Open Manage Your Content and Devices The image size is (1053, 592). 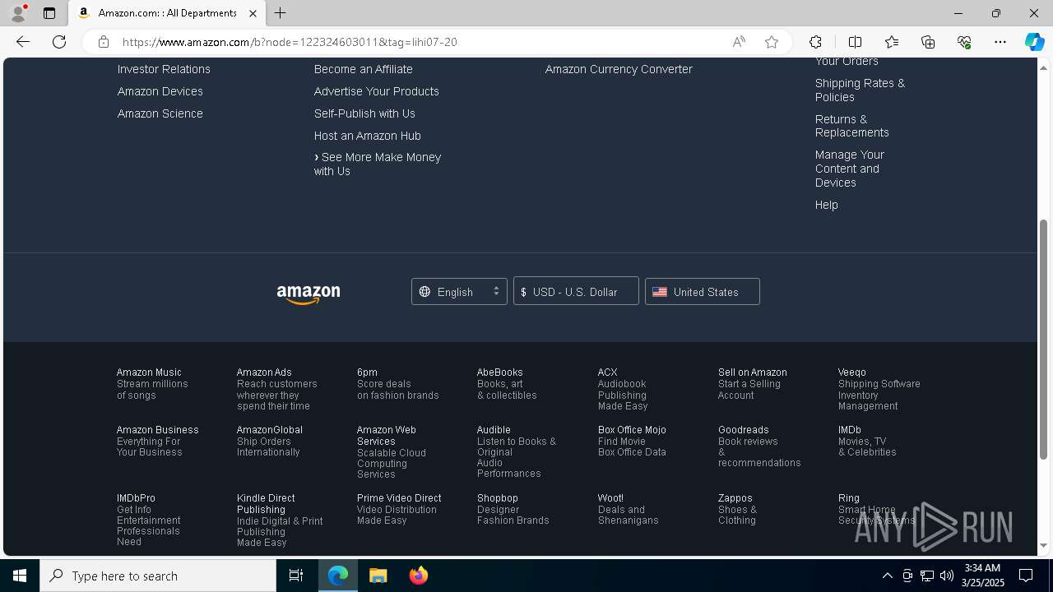(850, 169)
